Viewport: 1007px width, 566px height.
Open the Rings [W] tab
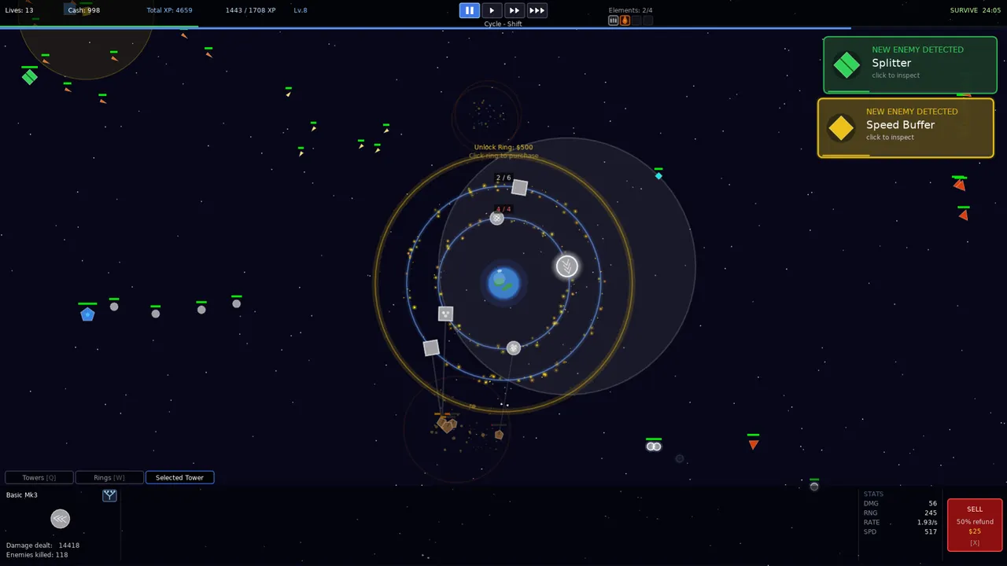109,477
